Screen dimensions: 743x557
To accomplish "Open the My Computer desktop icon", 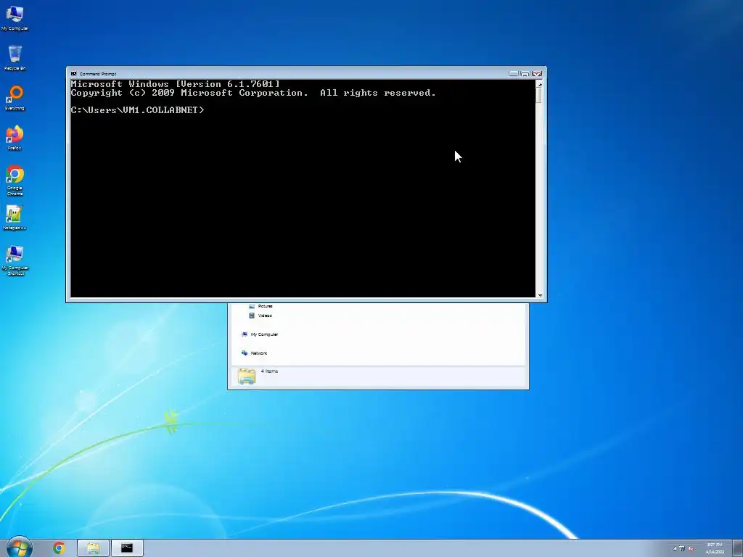I will pyautogui.click(x=15, y=18).
